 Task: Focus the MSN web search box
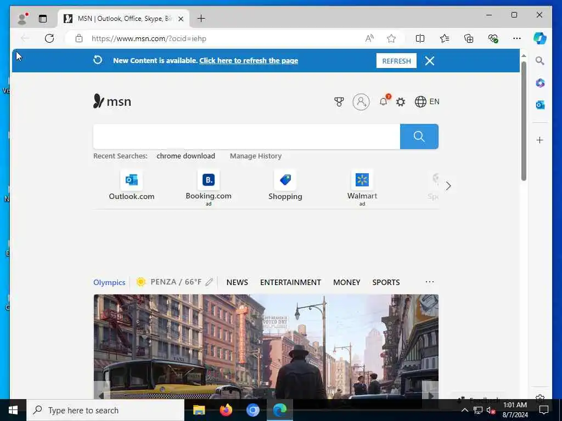click(x=246, y=136)
